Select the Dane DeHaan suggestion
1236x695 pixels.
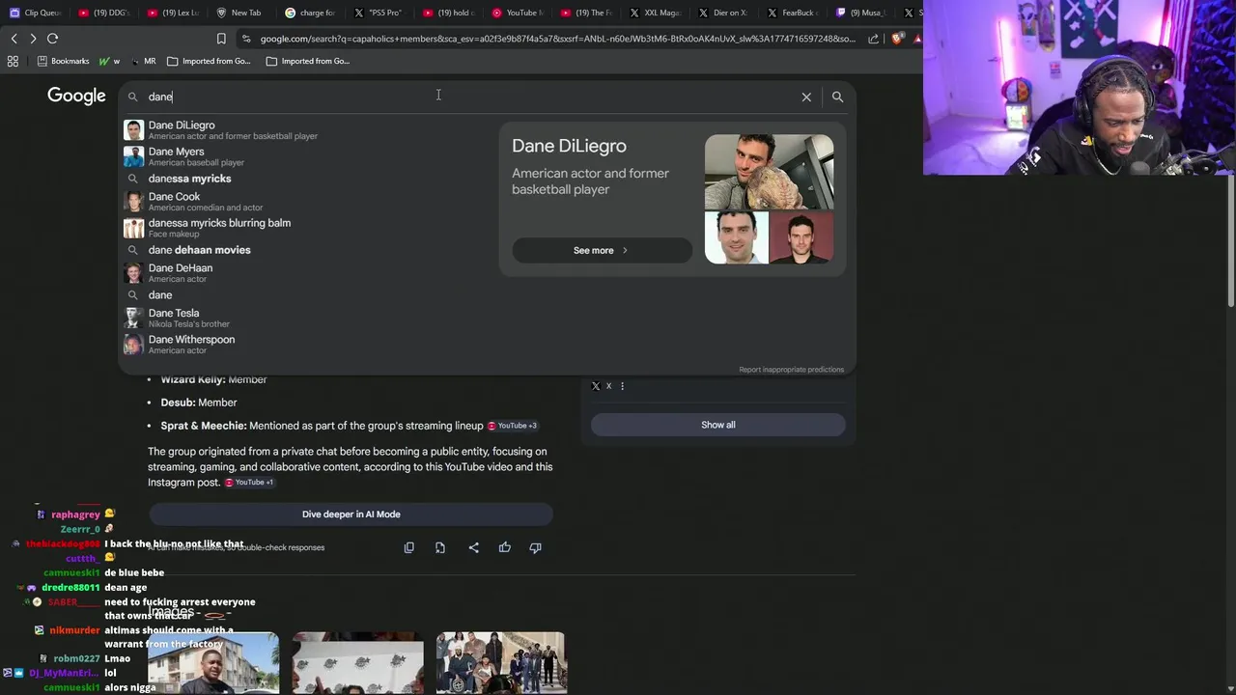(x=309, y=273)
